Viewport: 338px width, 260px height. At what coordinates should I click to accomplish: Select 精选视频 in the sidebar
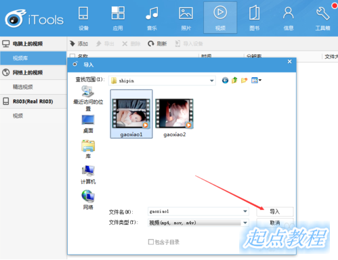tap(33, 87)
